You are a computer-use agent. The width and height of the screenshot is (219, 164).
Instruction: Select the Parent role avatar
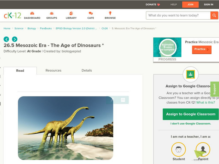pos(203,150)
